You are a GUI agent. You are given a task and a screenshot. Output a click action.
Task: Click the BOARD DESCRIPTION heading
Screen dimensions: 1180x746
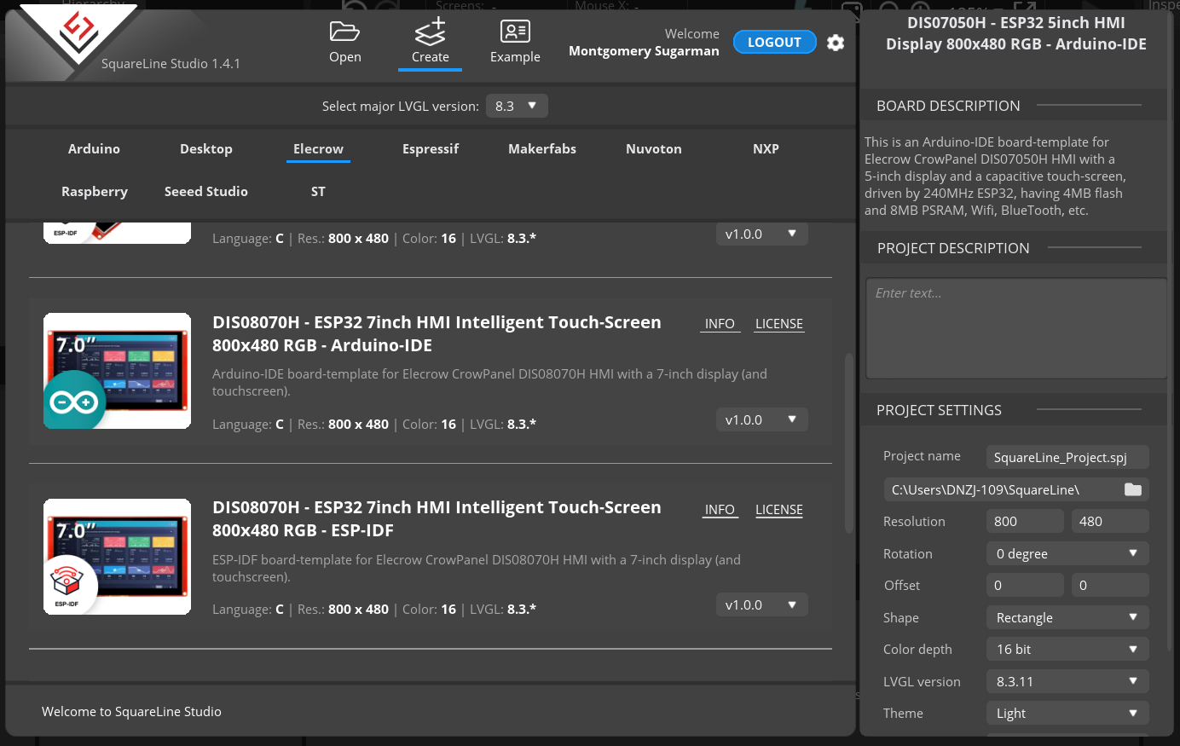(948, 106)
